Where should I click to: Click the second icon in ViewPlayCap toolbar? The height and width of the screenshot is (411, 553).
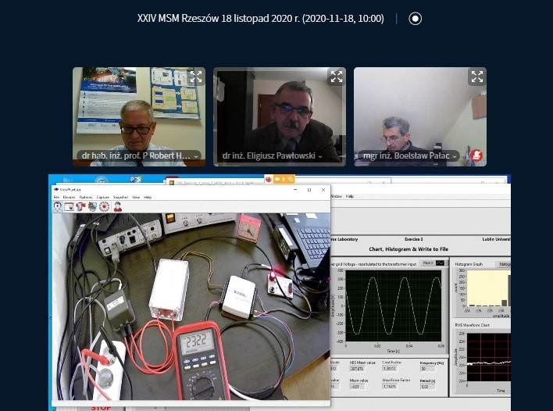click(x=70, y=206)
